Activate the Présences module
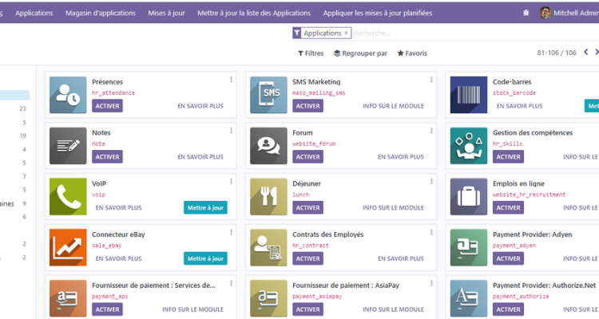The width and height of the screenshot is (599, 319). 107,106
